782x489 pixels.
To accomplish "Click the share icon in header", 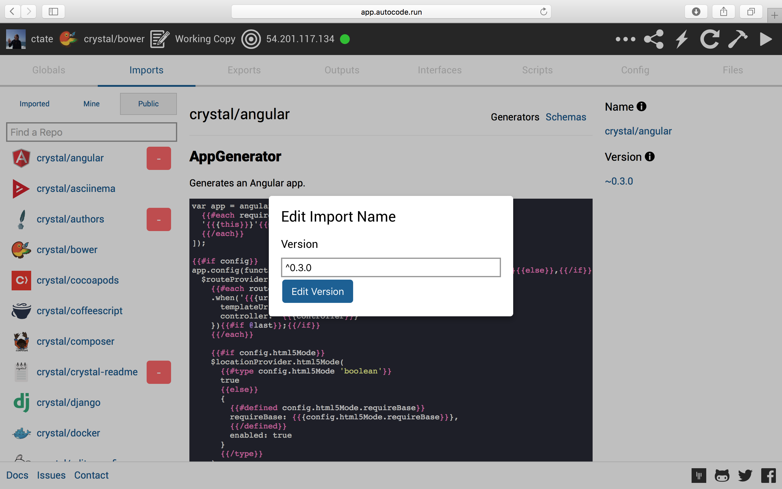I will pyautogui.click(x=654, y=39).
